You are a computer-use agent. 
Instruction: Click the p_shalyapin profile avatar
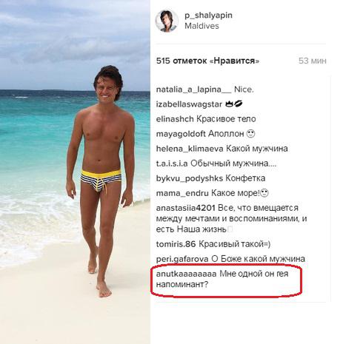pyautogui.click(x=167, y=21)
